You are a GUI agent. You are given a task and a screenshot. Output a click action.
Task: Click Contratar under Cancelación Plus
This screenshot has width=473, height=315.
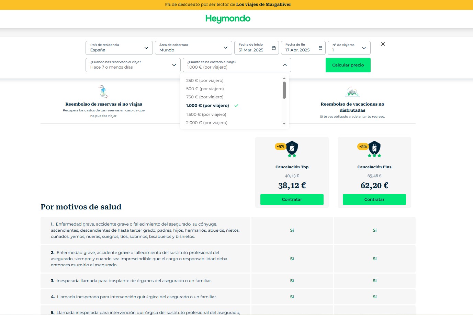374,199
